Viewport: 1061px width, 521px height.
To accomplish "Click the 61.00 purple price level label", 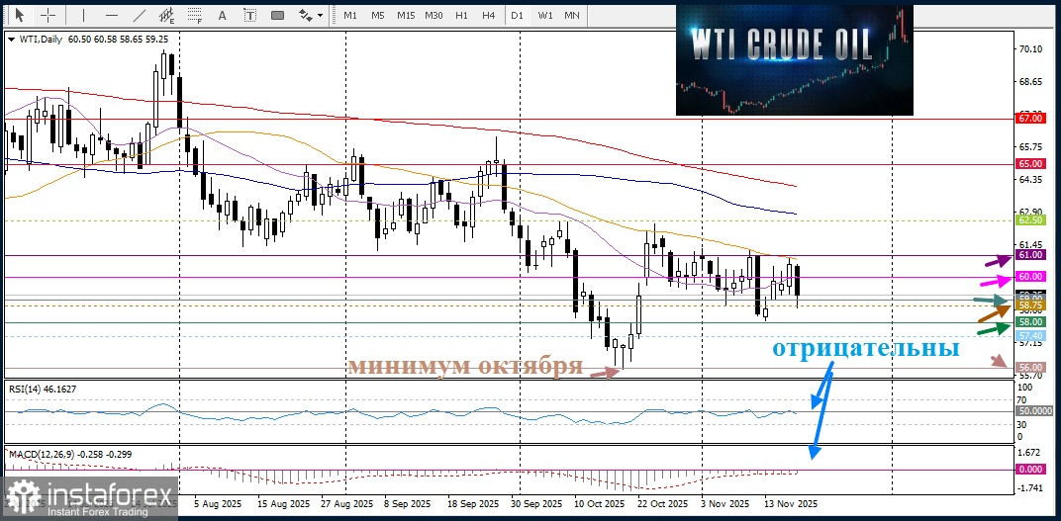I will tap(1030, 255).
